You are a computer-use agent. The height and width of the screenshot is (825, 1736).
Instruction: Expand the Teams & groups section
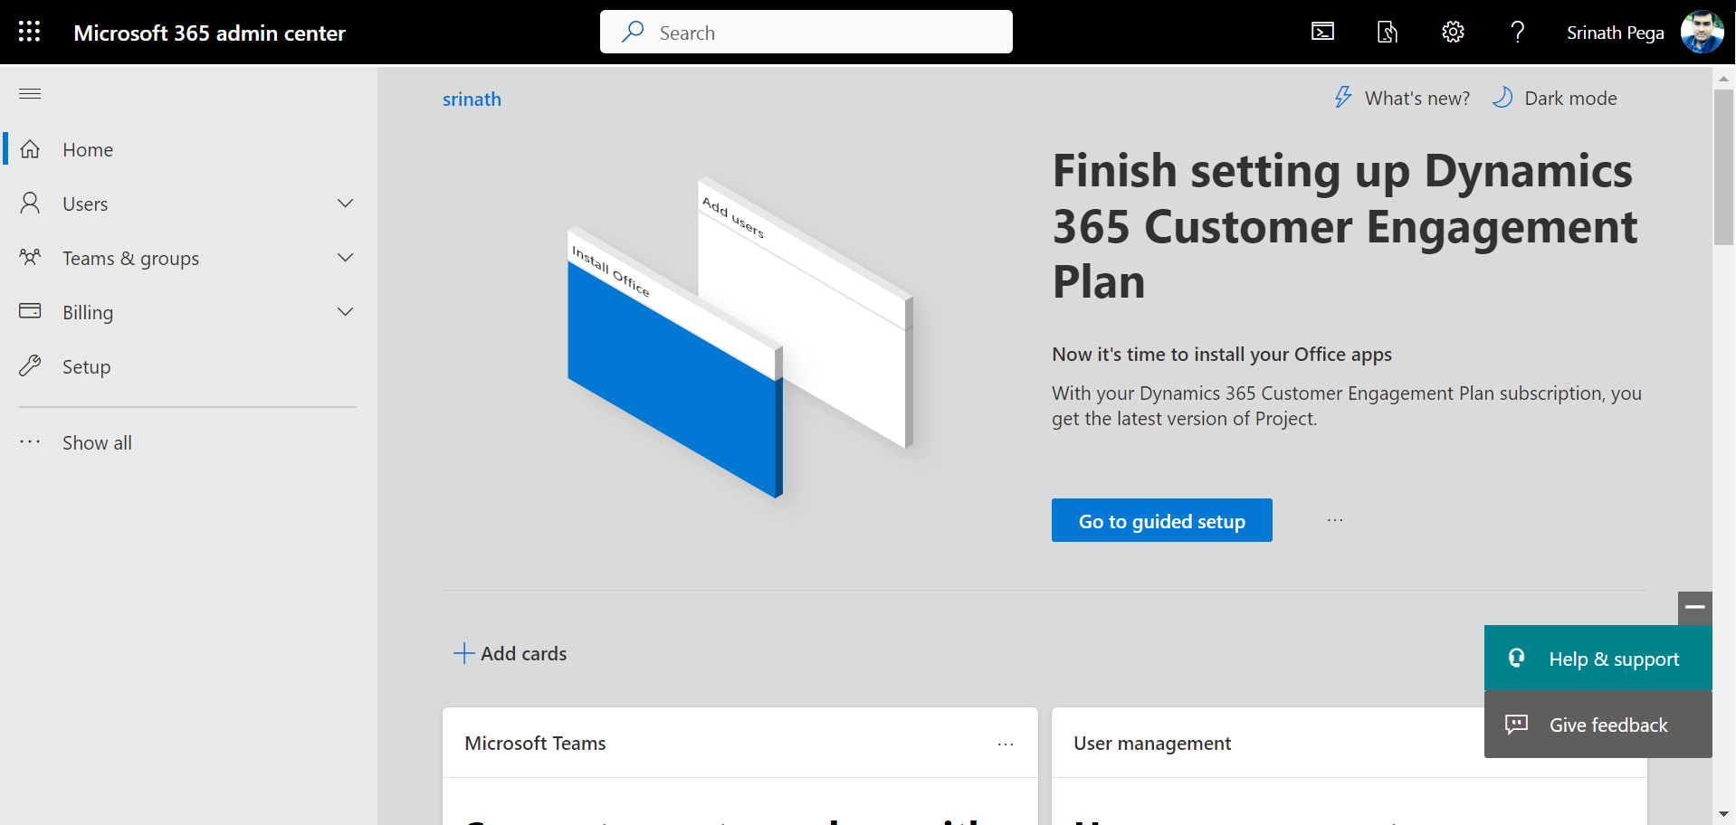pos(345,258)
